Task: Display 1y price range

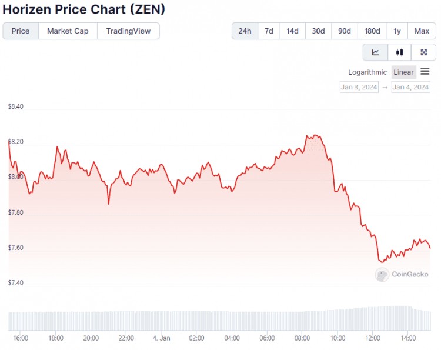Action: click(397, 31)
